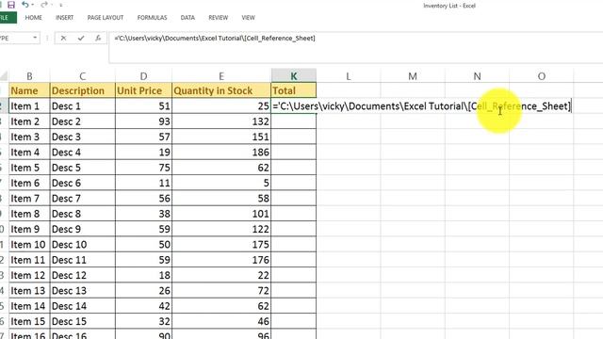The height and width of the screenshot is (339, 603).
Task: Select the 'Item 15' cell
Action: (29, 321)
